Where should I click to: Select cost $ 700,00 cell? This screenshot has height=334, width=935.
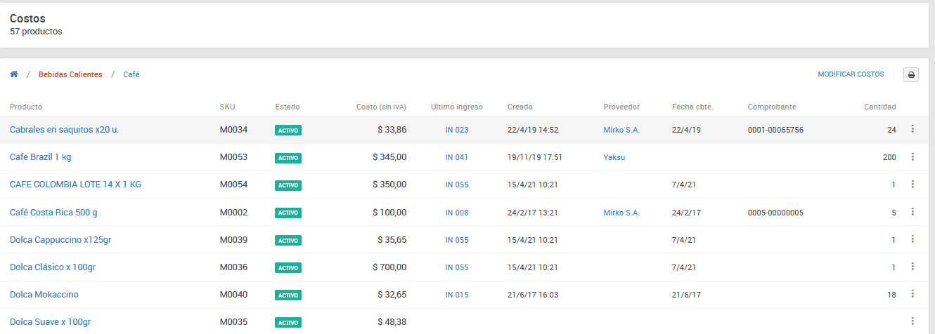tap(389, 267)
